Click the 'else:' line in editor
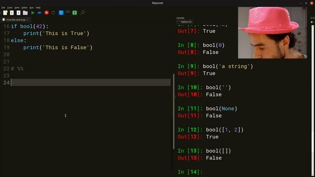This screenshot has height=177, width=315. pos(19,40)
